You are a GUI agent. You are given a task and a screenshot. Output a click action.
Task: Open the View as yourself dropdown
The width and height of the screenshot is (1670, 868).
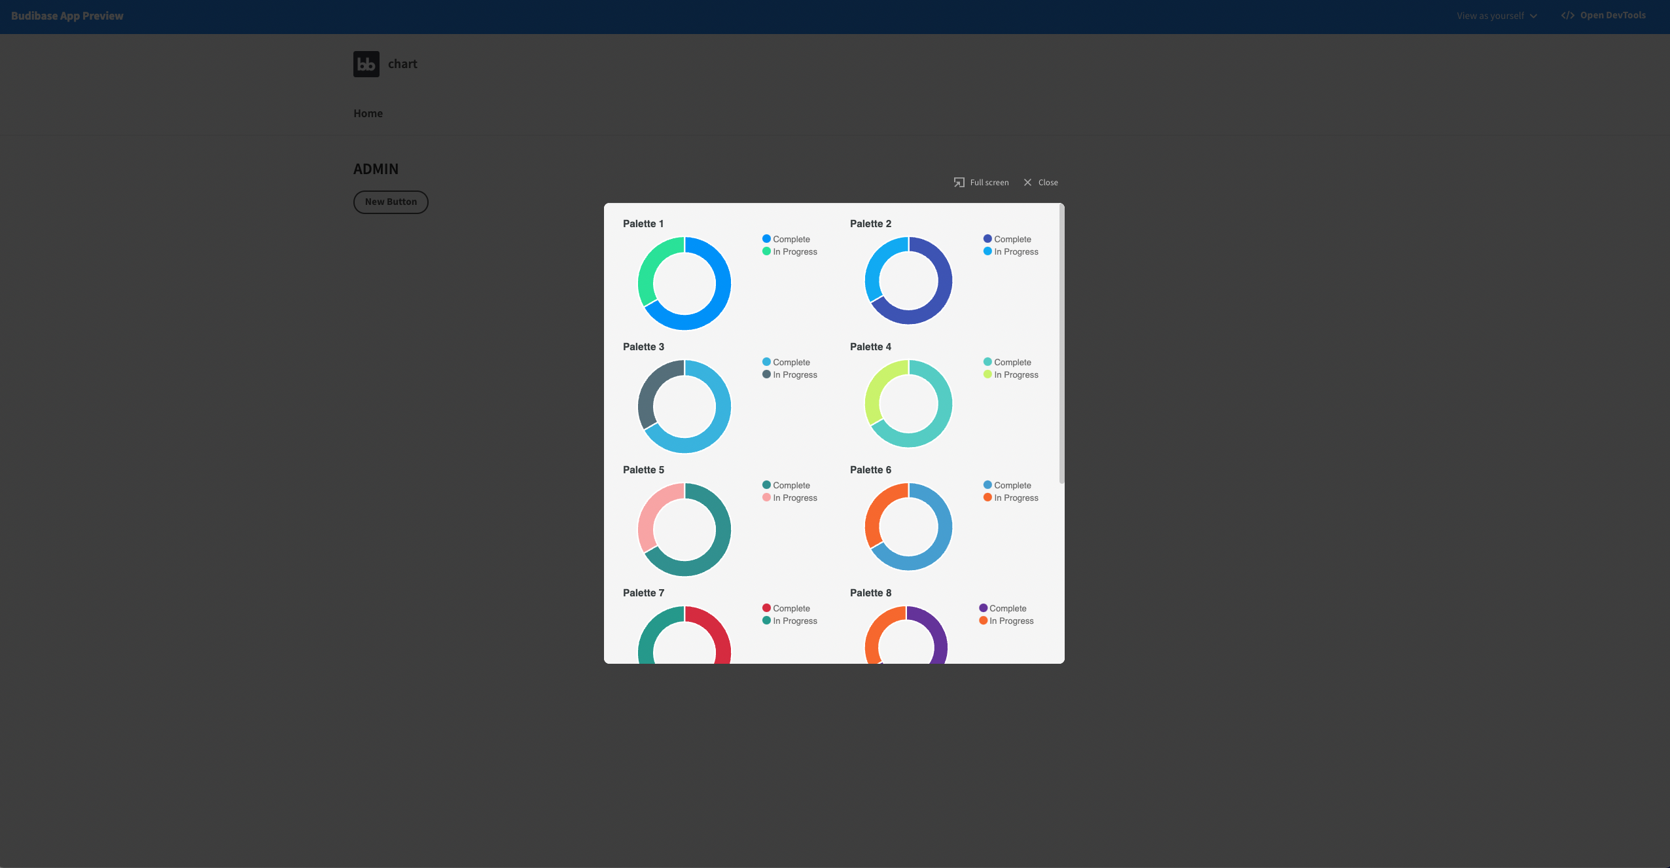1497,16
